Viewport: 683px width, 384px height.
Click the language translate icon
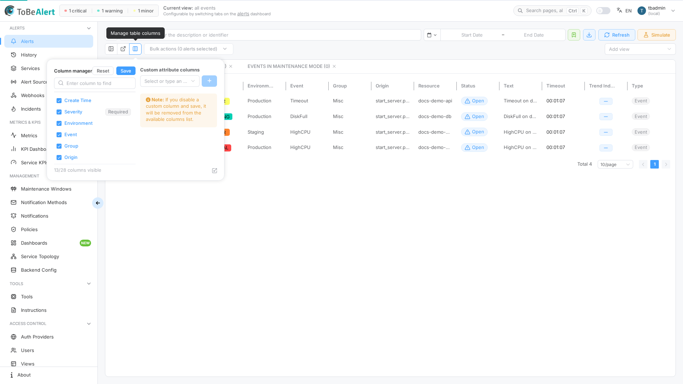(620, 11)
